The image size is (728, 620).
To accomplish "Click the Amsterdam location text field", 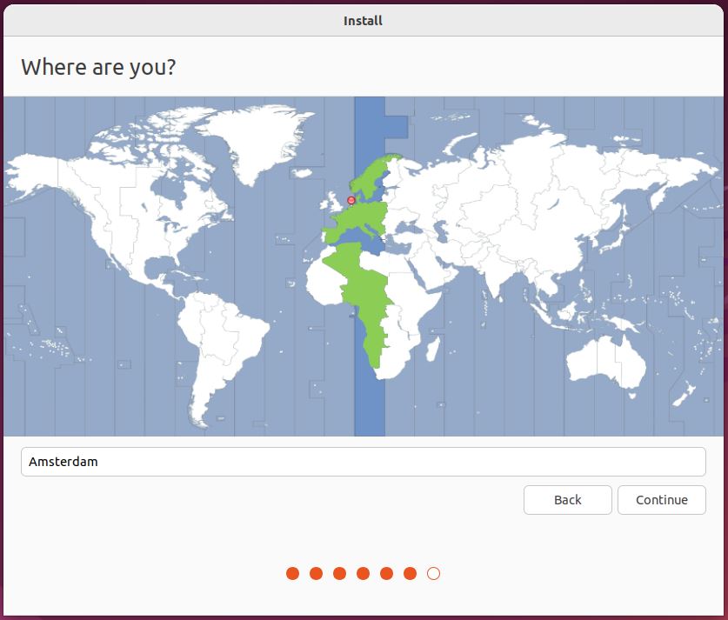I will pos(363,462).
